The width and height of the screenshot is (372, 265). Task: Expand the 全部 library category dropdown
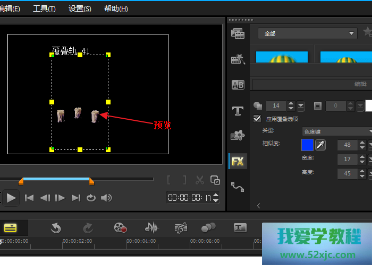(x=307, y=33)
